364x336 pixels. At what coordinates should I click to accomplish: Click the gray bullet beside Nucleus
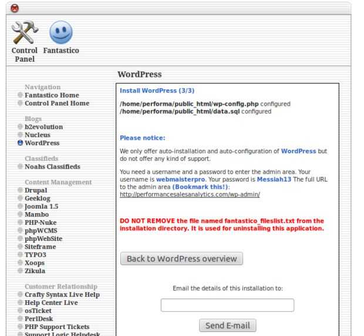(x=20, y=135)
